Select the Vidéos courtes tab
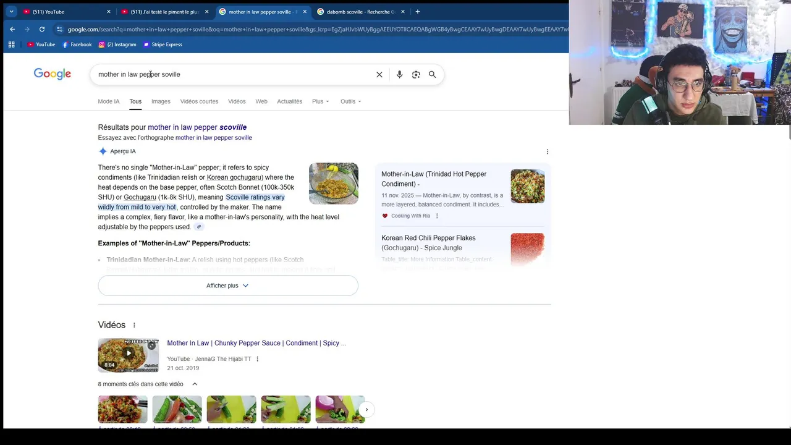This screenshot has height=445, width=791. coord(199,101)
